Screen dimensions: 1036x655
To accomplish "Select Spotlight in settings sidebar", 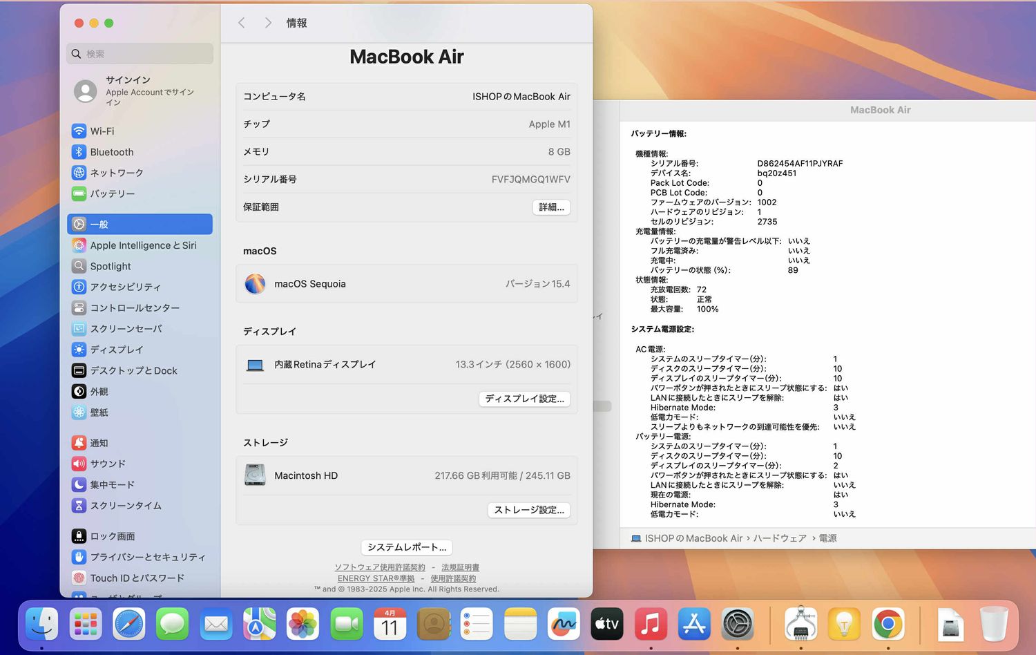I will pos(110,266).
